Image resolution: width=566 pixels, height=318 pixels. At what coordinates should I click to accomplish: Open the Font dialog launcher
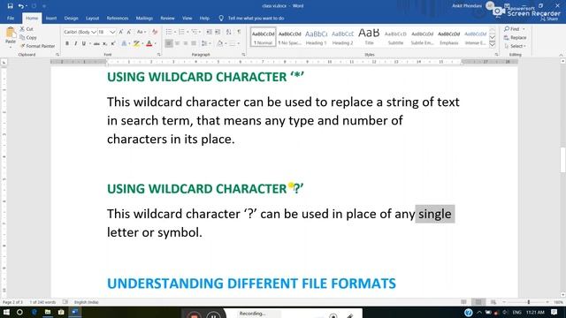[x=159, y=55]
